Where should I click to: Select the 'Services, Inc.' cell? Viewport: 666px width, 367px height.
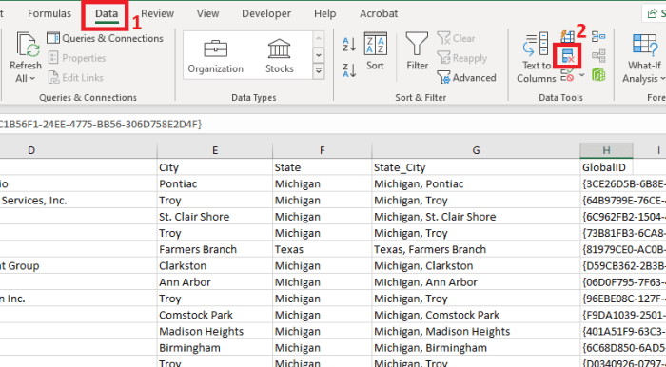(x=78, y=201)
